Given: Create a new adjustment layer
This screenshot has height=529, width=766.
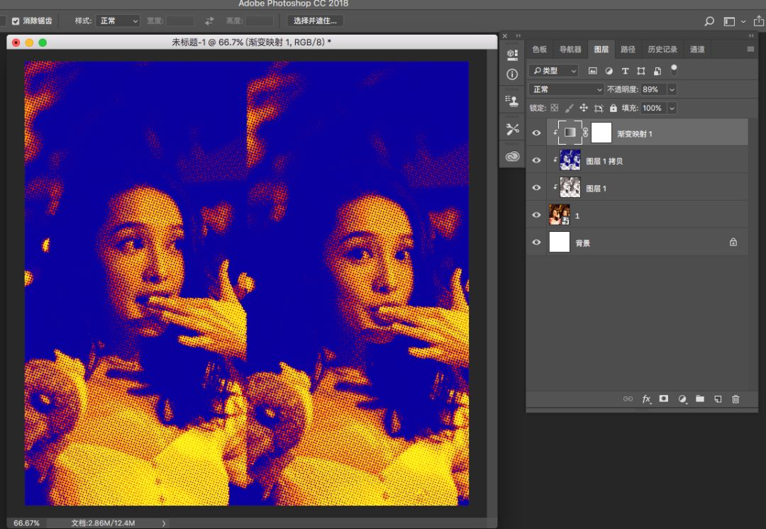Looking at the screenshot, I should pyautogui.click(x=682, y=399).
